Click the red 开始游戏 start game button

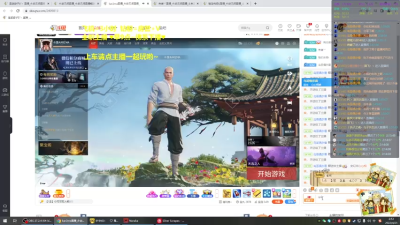coord(271,174)
